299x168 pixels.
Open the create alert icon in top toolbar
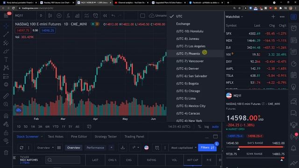point(95,15)
